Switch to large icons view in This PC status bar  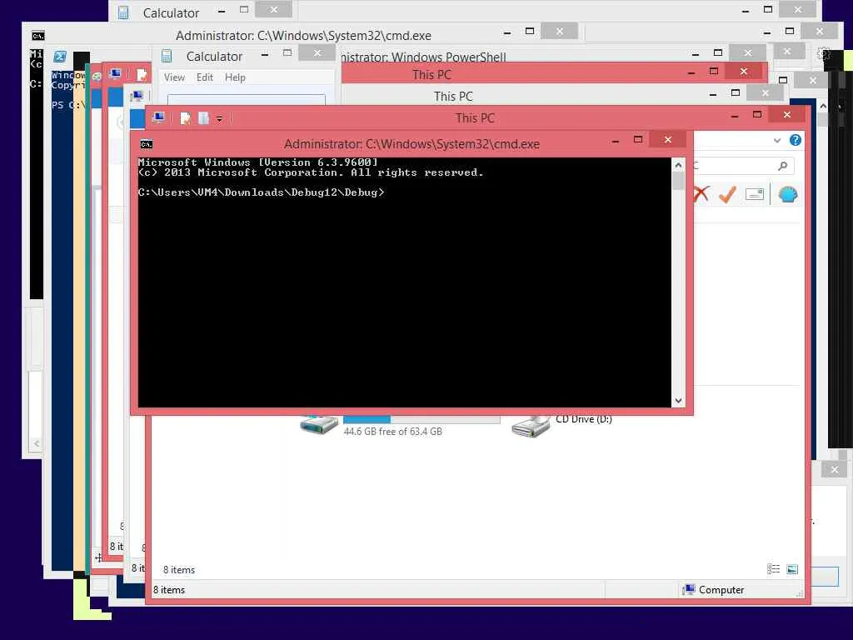(792, 569)
